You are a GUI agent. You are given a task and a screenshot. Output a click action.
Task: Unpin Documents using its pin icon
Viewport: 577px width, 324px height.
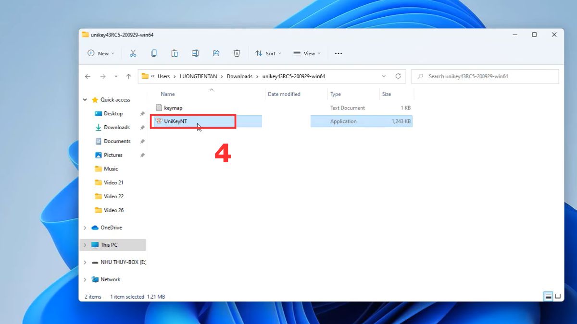tap(142, 142)
